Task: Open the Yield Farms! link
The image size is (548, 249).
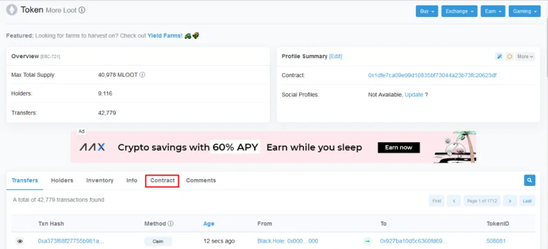Action: (165, 36)
